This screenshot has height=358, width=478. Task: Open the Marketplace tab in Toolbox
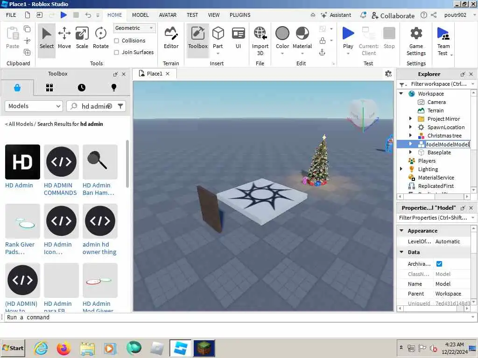[17, 88]
